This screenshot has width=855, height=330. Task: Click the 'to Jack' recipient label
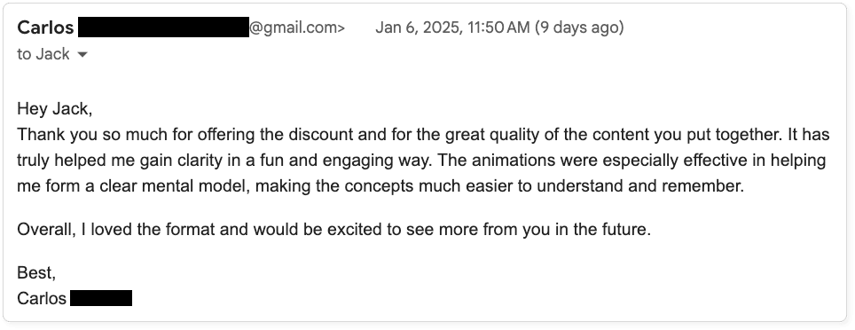(x=43, y=54)
